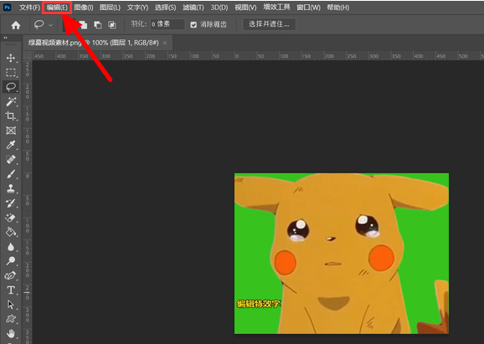Go to the Home screen icon
Screen dimensions: 484x344
(x=16, y=25)
